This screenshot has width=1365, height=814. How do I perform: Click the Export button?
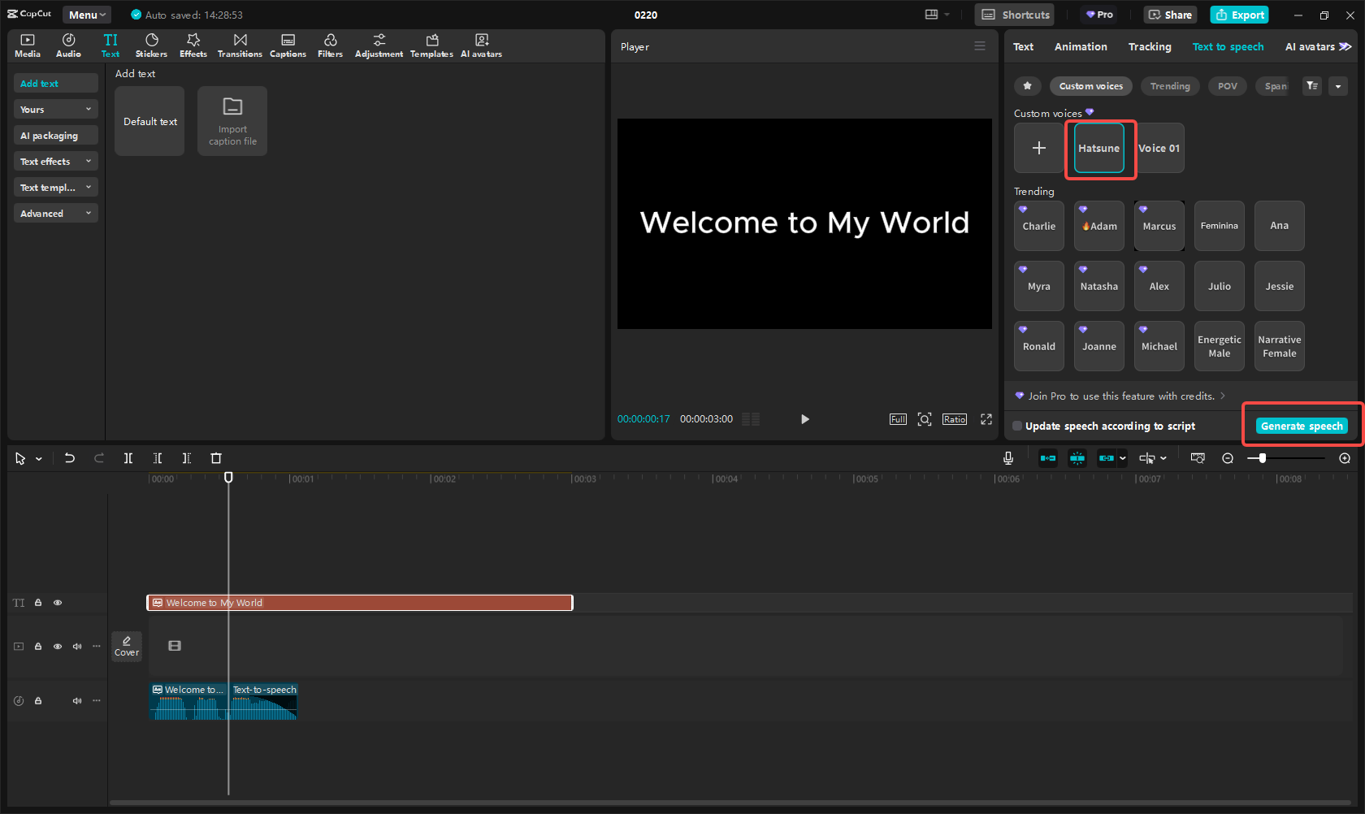(1240, 15)
